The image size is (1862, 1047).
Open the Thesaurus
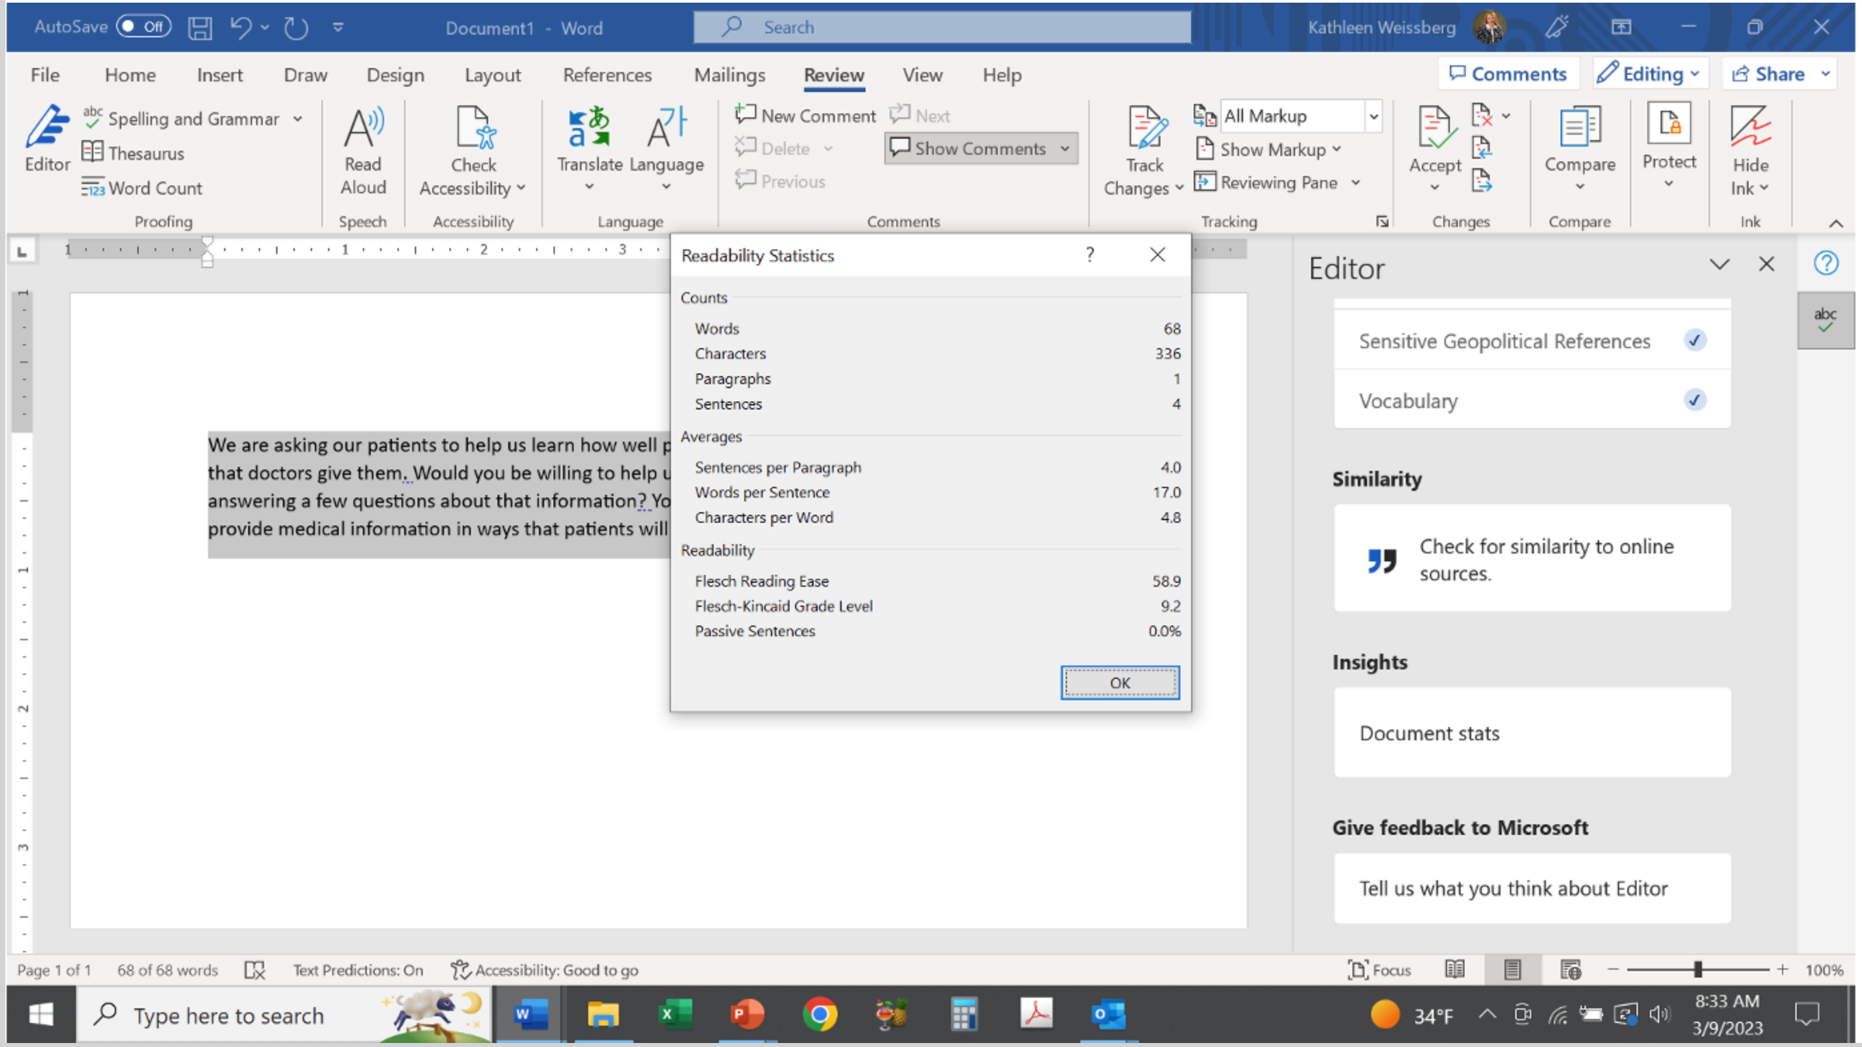[133, 153]
